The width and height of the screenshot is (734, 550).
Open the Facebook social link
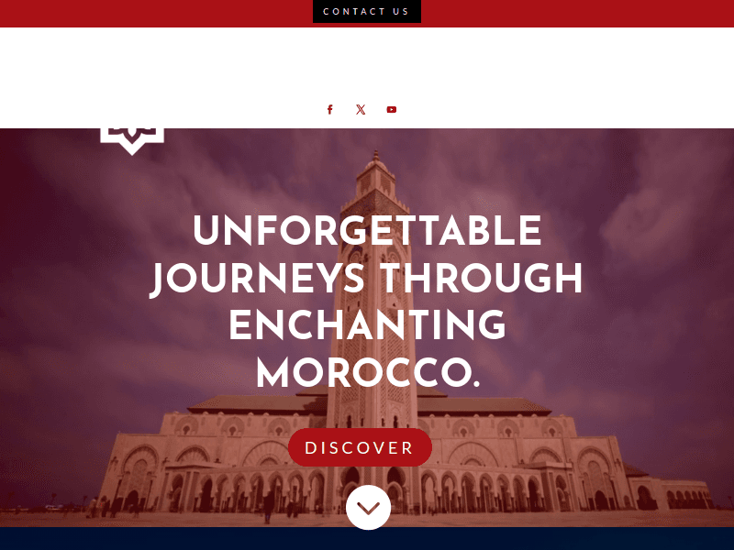(330, 109)
